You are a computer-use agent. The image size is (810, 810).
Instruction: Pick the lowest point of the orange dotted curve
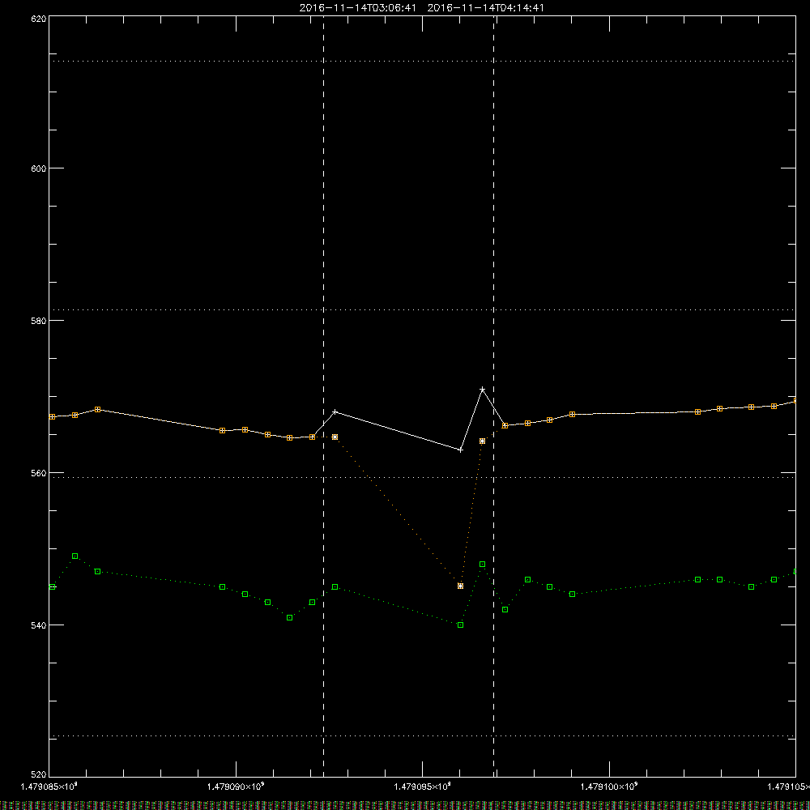tap(461, 586)
